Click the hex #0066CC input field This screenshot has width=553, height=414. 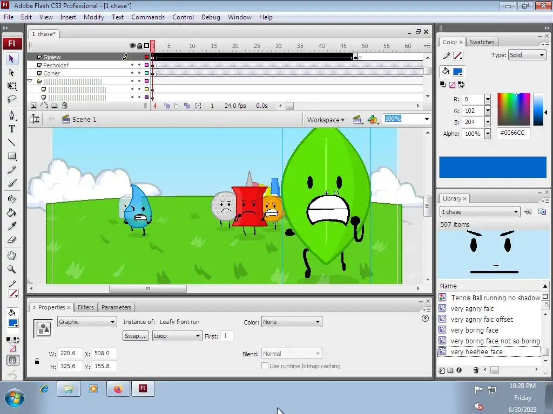click(514, 133)
